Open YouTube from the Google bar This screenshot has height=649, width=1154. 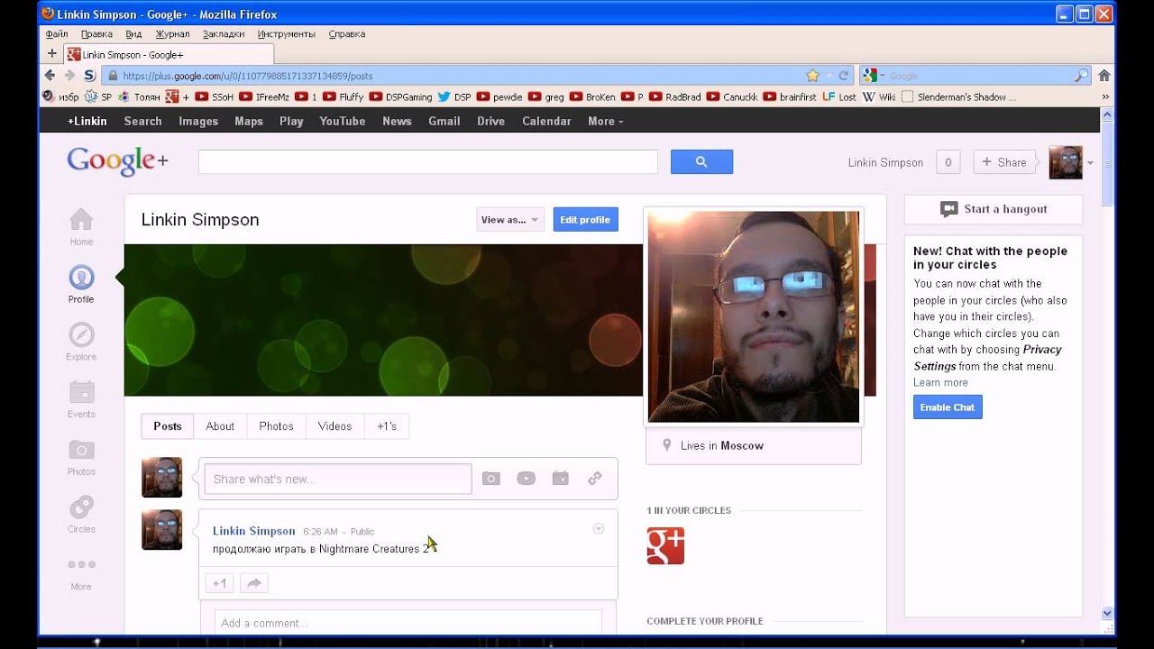(x=343, y=121)
